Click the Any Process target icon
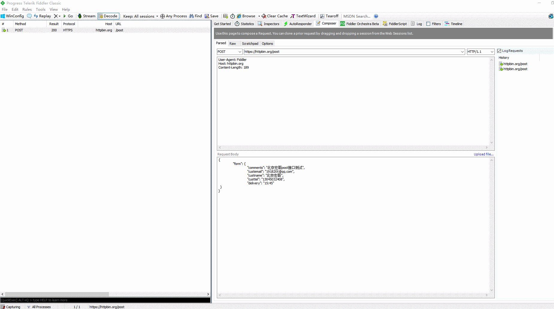 click(162, 16)
